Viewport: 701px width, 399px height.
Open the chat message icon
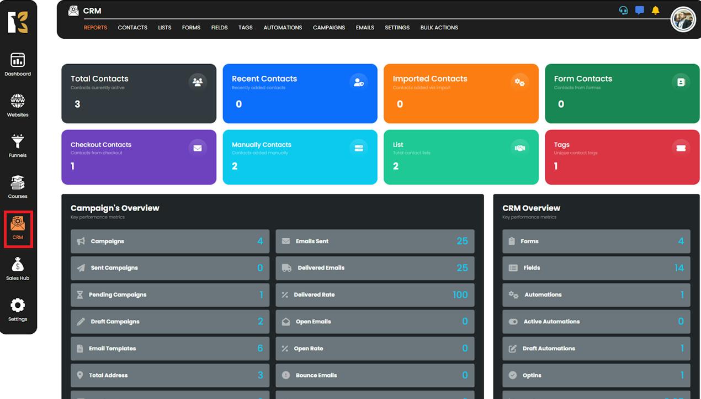[639, 11]
